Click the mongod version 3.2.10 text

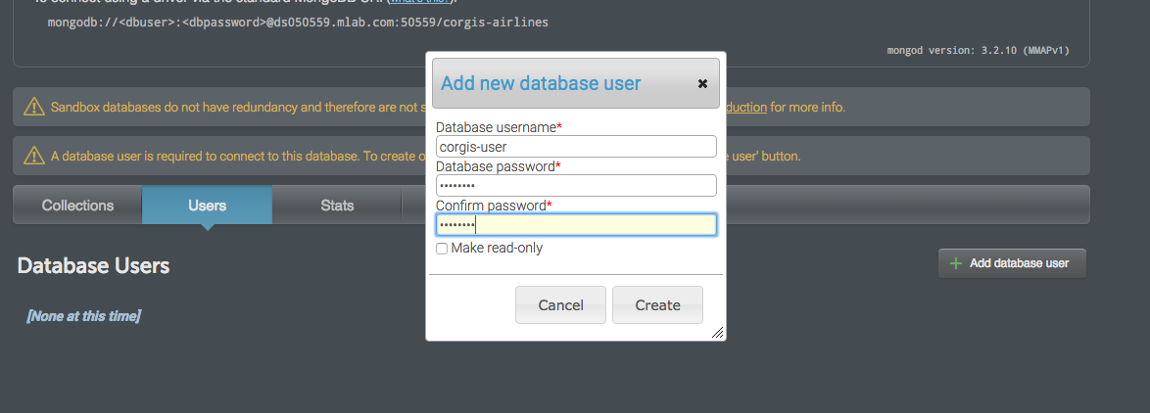tap(978, 51)
